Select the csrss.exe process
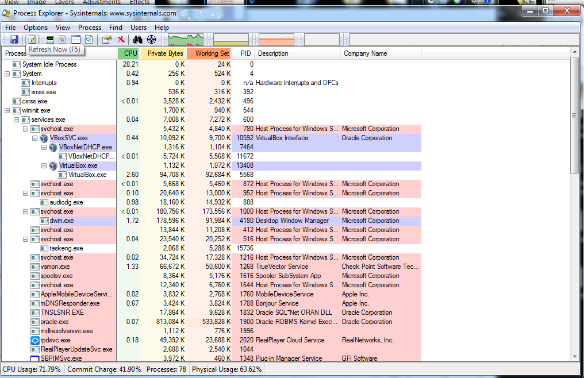Viewport: 584px width, 378px height. click(212, 101)
